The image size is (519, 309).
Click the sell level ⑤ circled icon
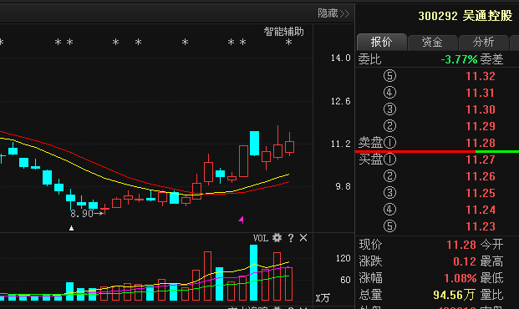[389, 76]
